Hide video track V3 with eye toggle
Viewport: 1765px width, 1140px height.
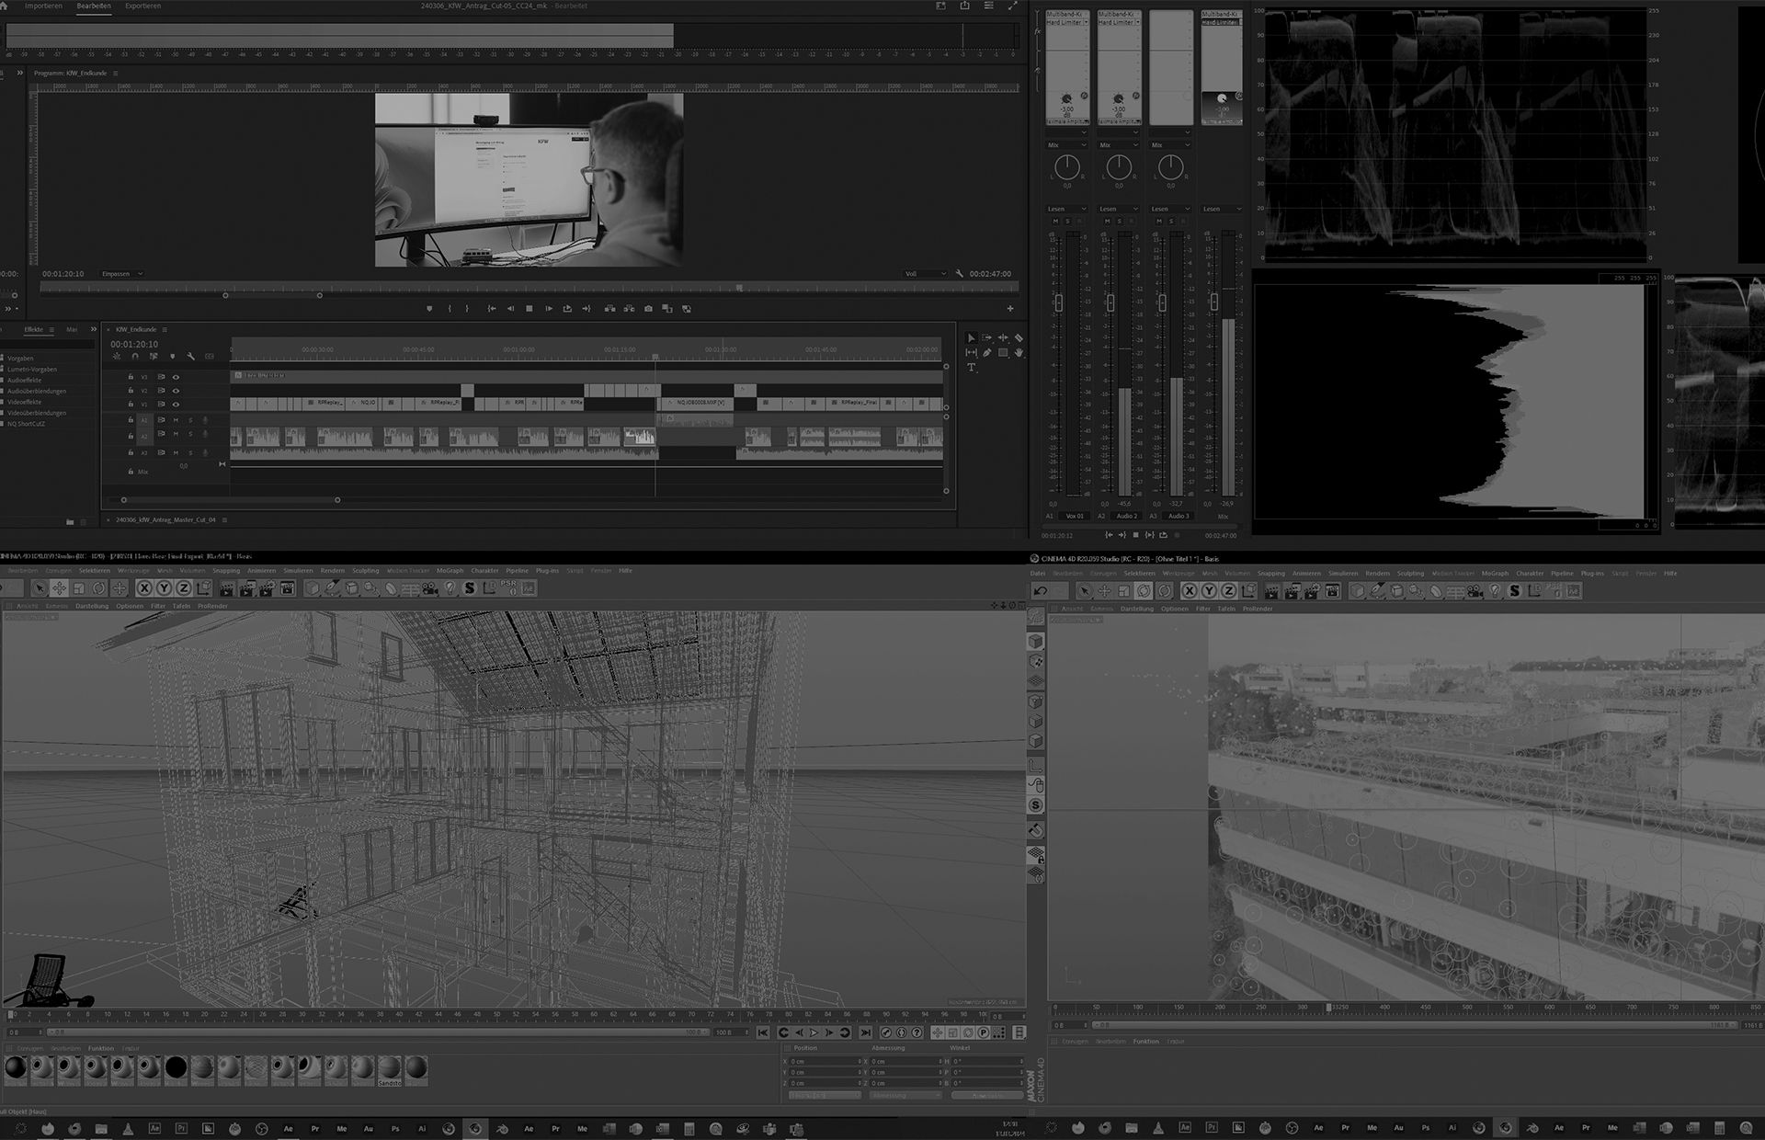pos(176,377)
